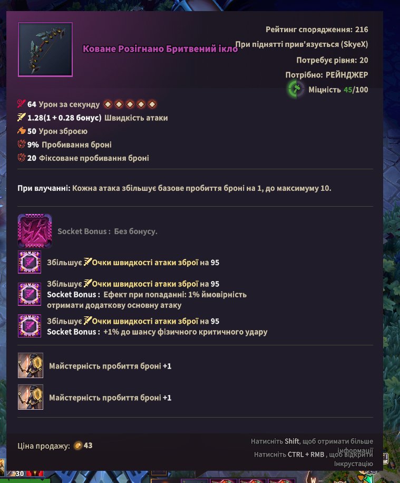Select the second attack speed gem socket
Screen dimensions: 400x483
pos(30,294)
